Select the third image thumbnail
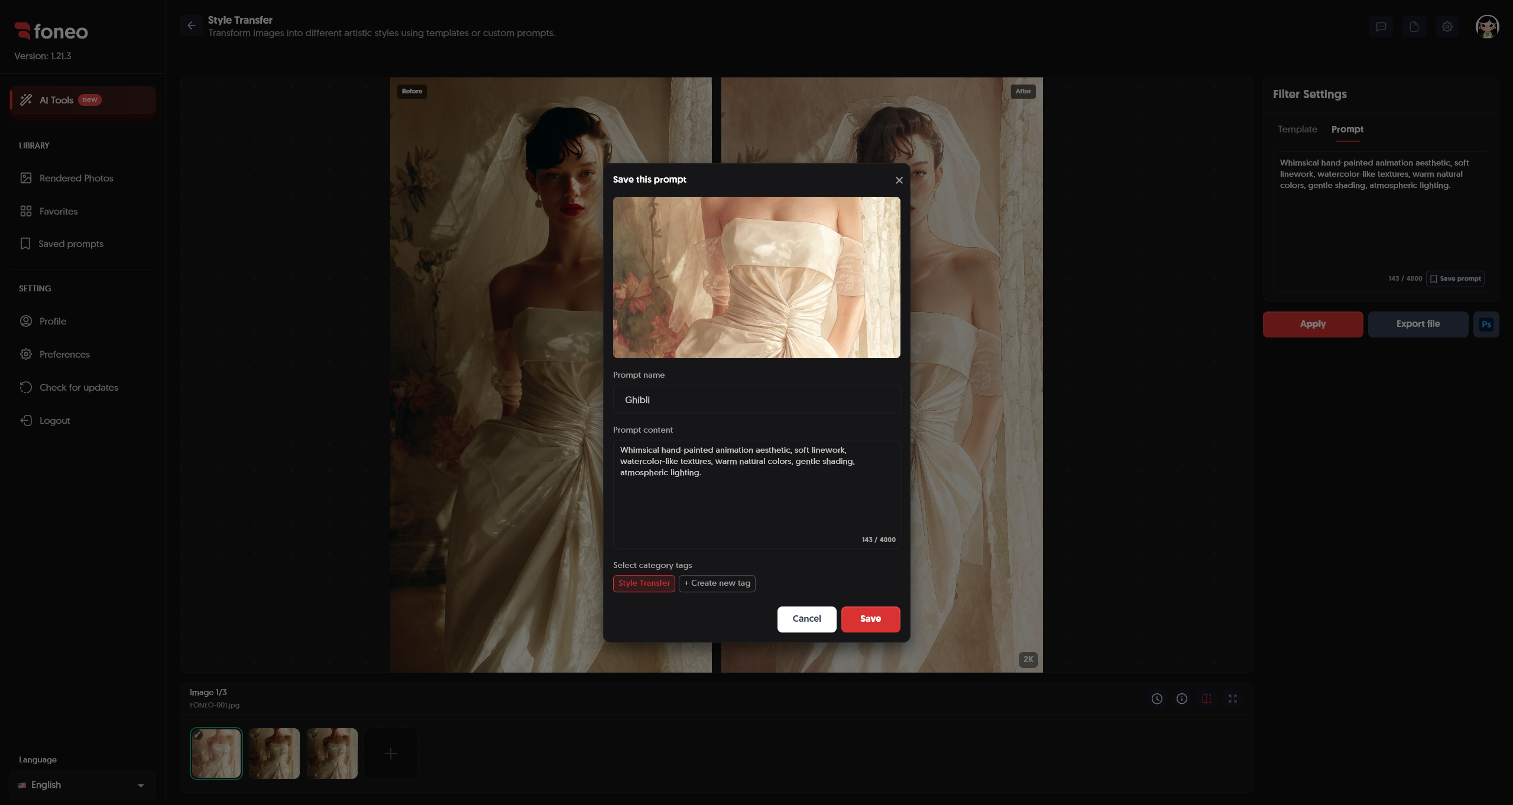 (332, 754)
